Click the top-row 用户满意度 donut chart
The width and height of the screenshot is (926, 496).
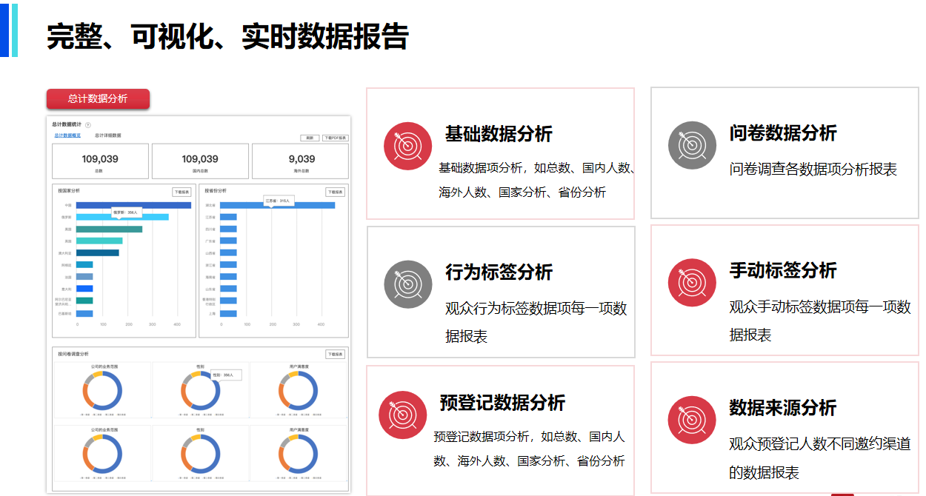[x=299, y=390]
